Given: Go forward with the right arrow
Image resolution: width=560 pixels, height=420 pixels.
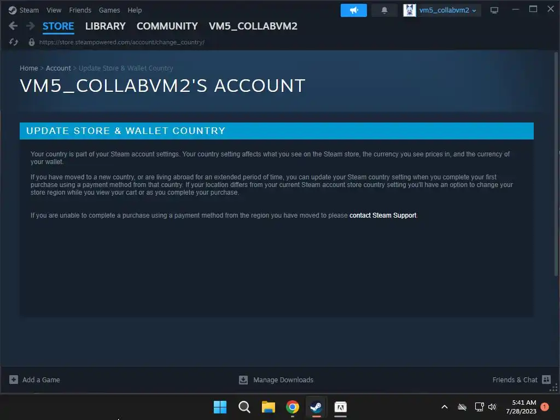Looking at the screenshot, I should (31, 26).
